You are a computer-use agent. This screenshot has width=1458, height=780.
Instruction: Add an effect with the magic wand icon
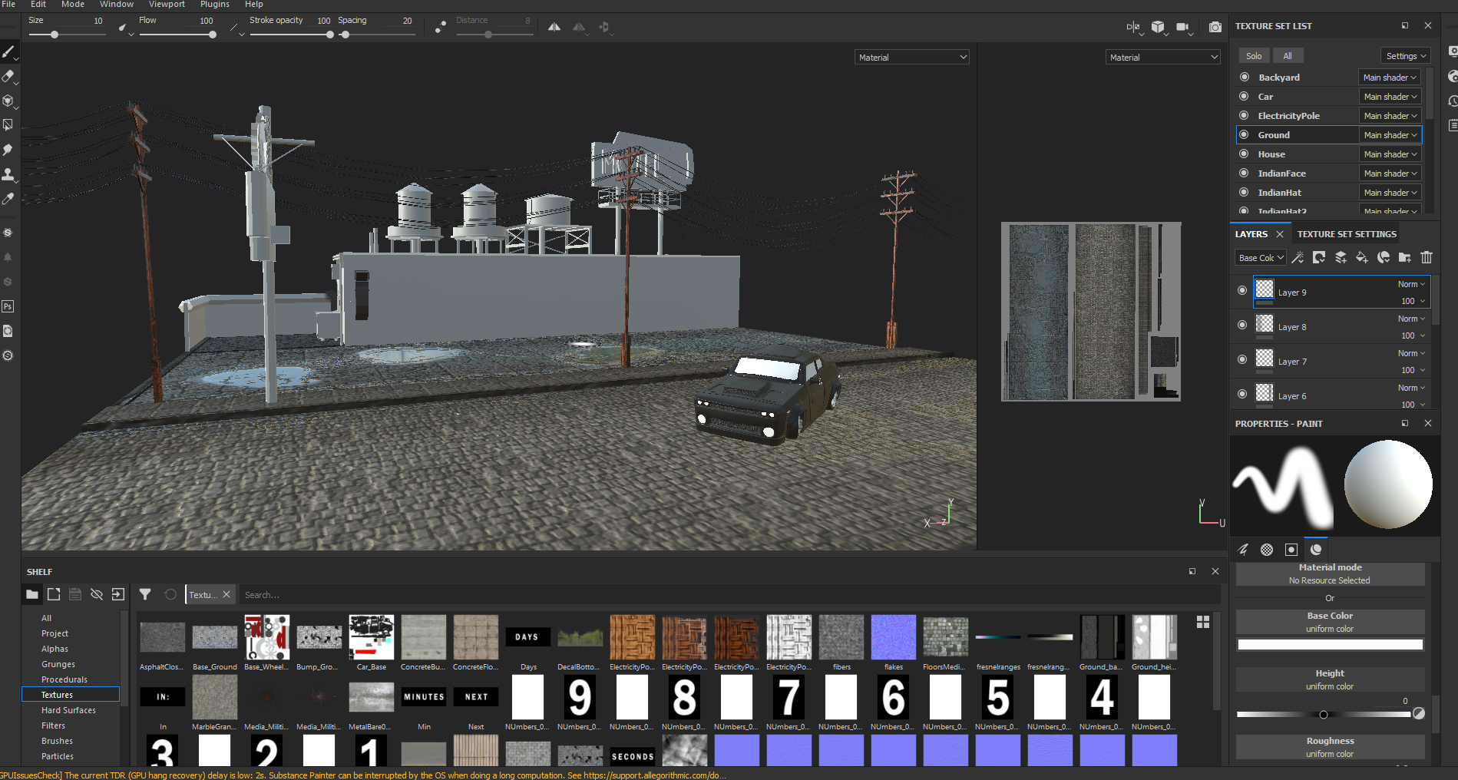click(1298, 258)
